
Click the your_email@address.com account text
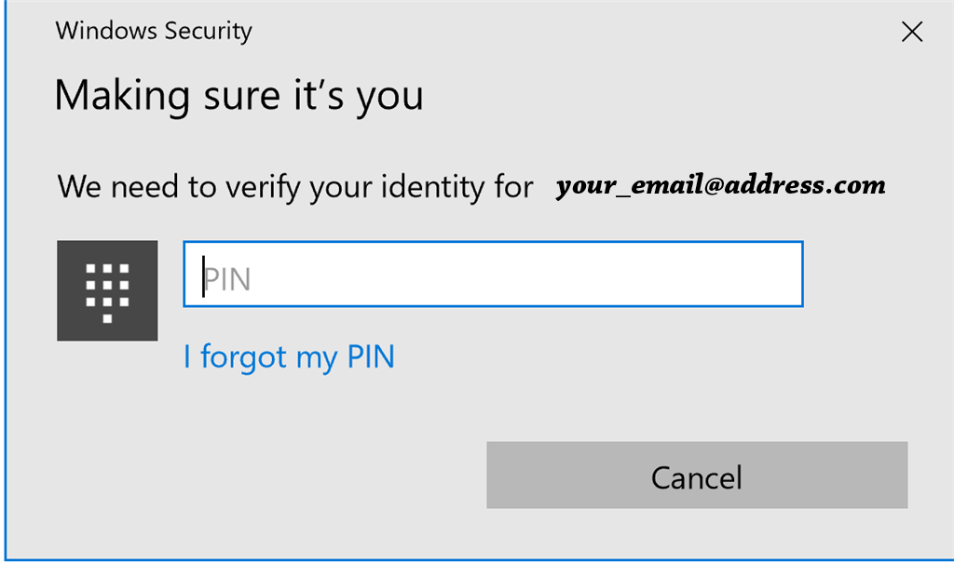click(721, 185)
